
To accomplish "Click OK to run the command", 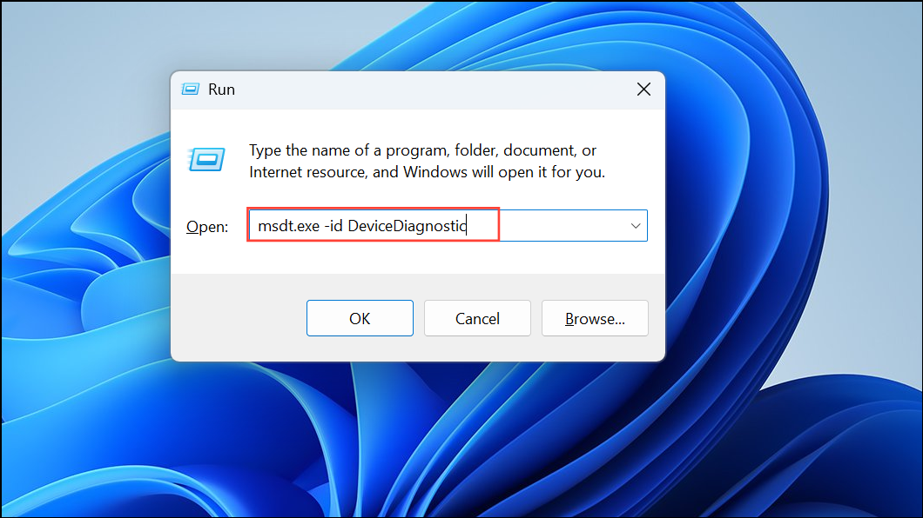I will pos(360,318).
